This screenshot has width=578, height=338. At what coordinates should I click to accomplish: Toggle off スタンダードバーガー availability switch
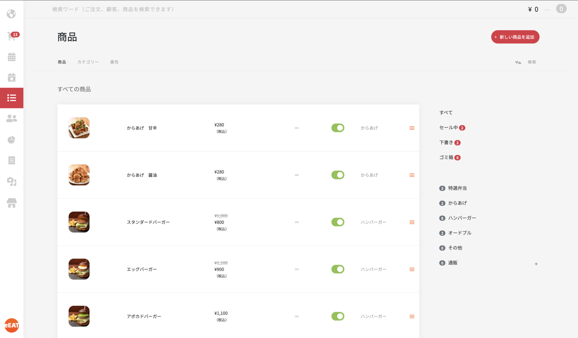pos(338,222)
